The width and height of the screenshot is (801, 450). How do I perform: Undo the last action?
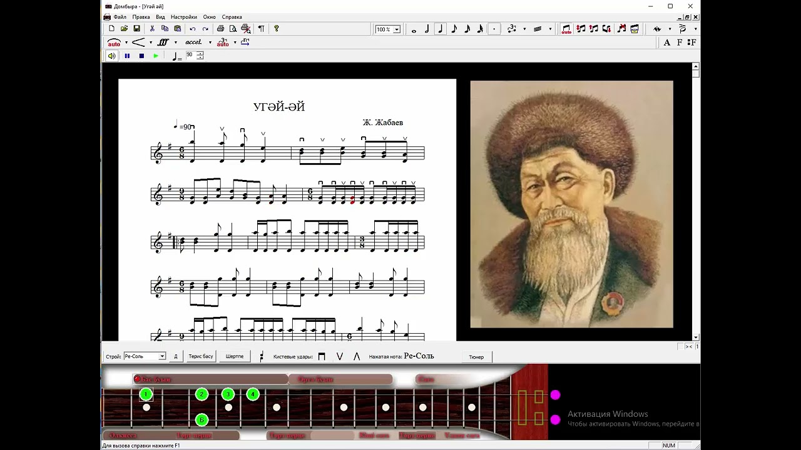pos(193,29)
